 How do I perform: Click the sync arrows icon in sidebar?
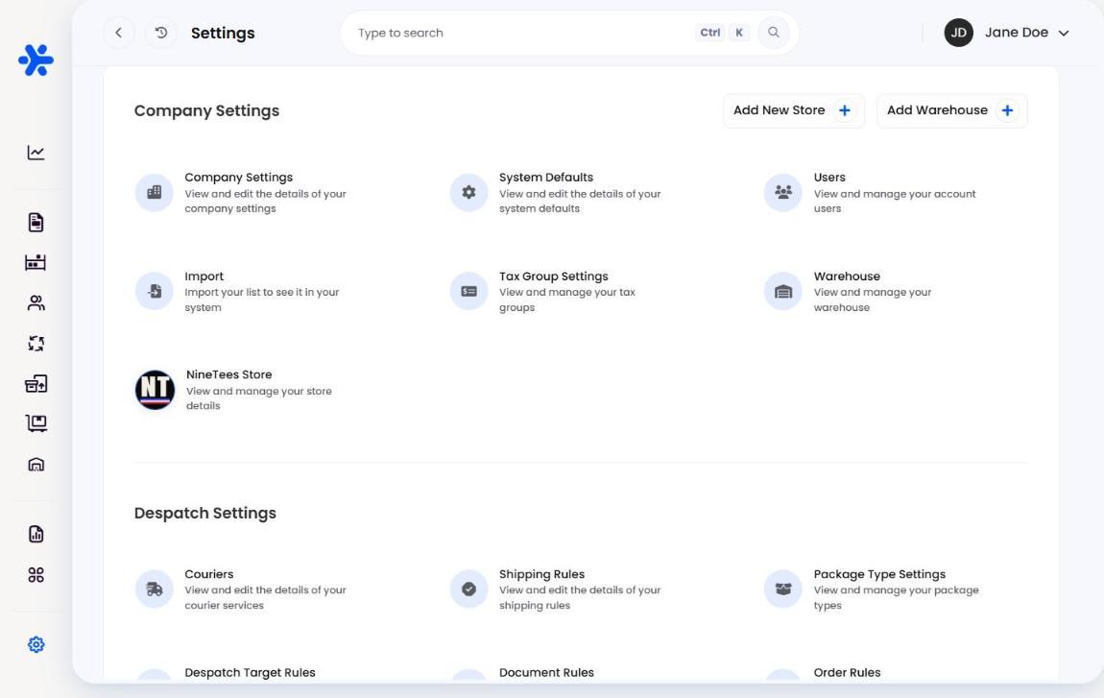click(x=36, y=344)
